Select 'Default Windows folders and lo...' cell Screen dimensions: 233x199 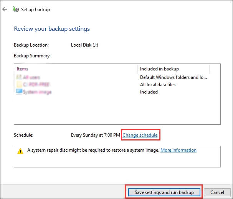coord(174,77)
